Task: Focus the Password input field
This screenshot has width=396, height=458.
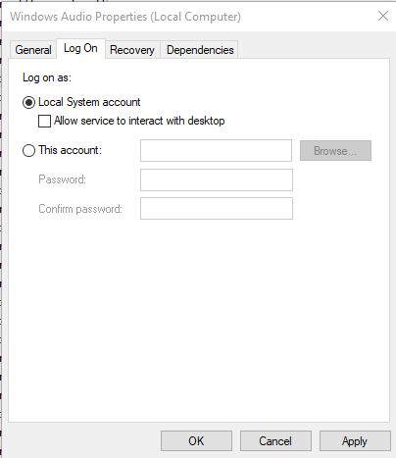Action: (x=217, y=179)
